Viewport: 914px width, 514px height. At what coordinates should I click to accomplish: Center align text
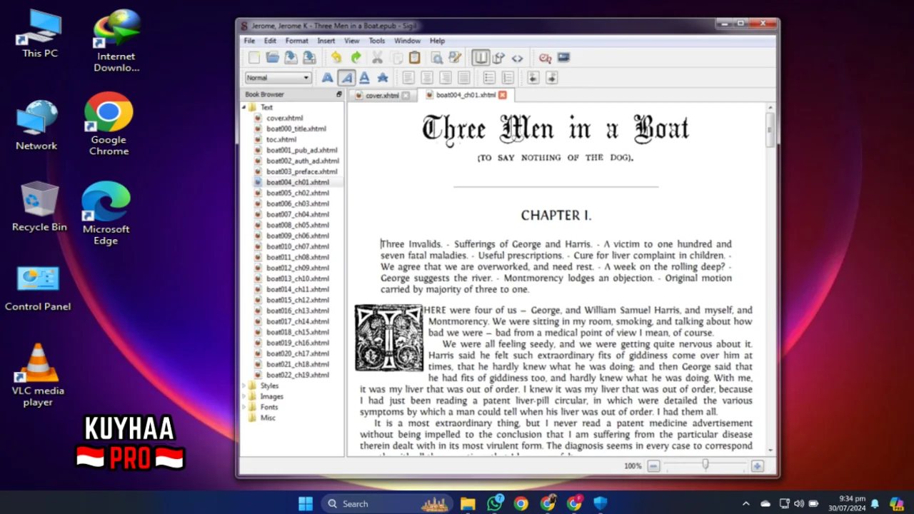[427, 78]
